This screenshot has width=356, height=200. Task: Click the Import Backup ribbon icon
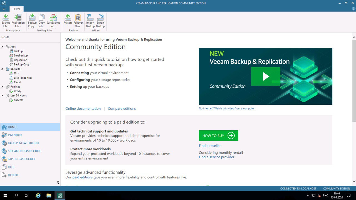click(90, 21)
